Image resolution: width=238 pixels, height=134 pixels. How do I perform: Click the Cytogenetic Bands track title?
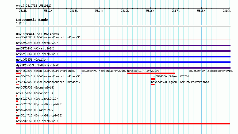32,20
